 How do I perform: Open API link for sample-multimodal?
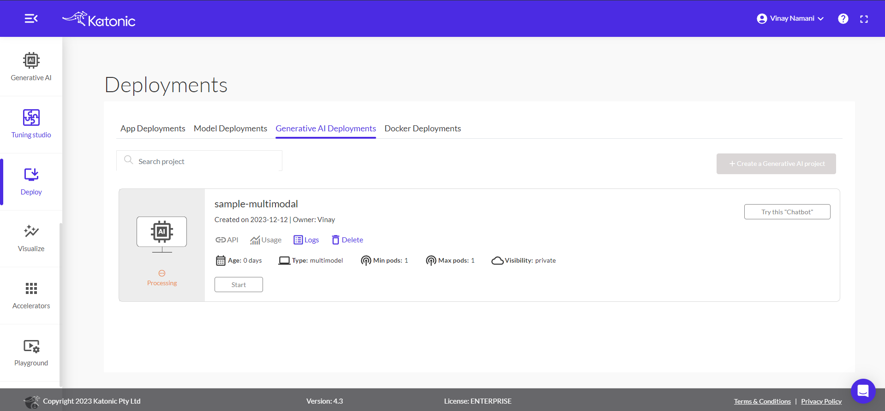(227, 240)
